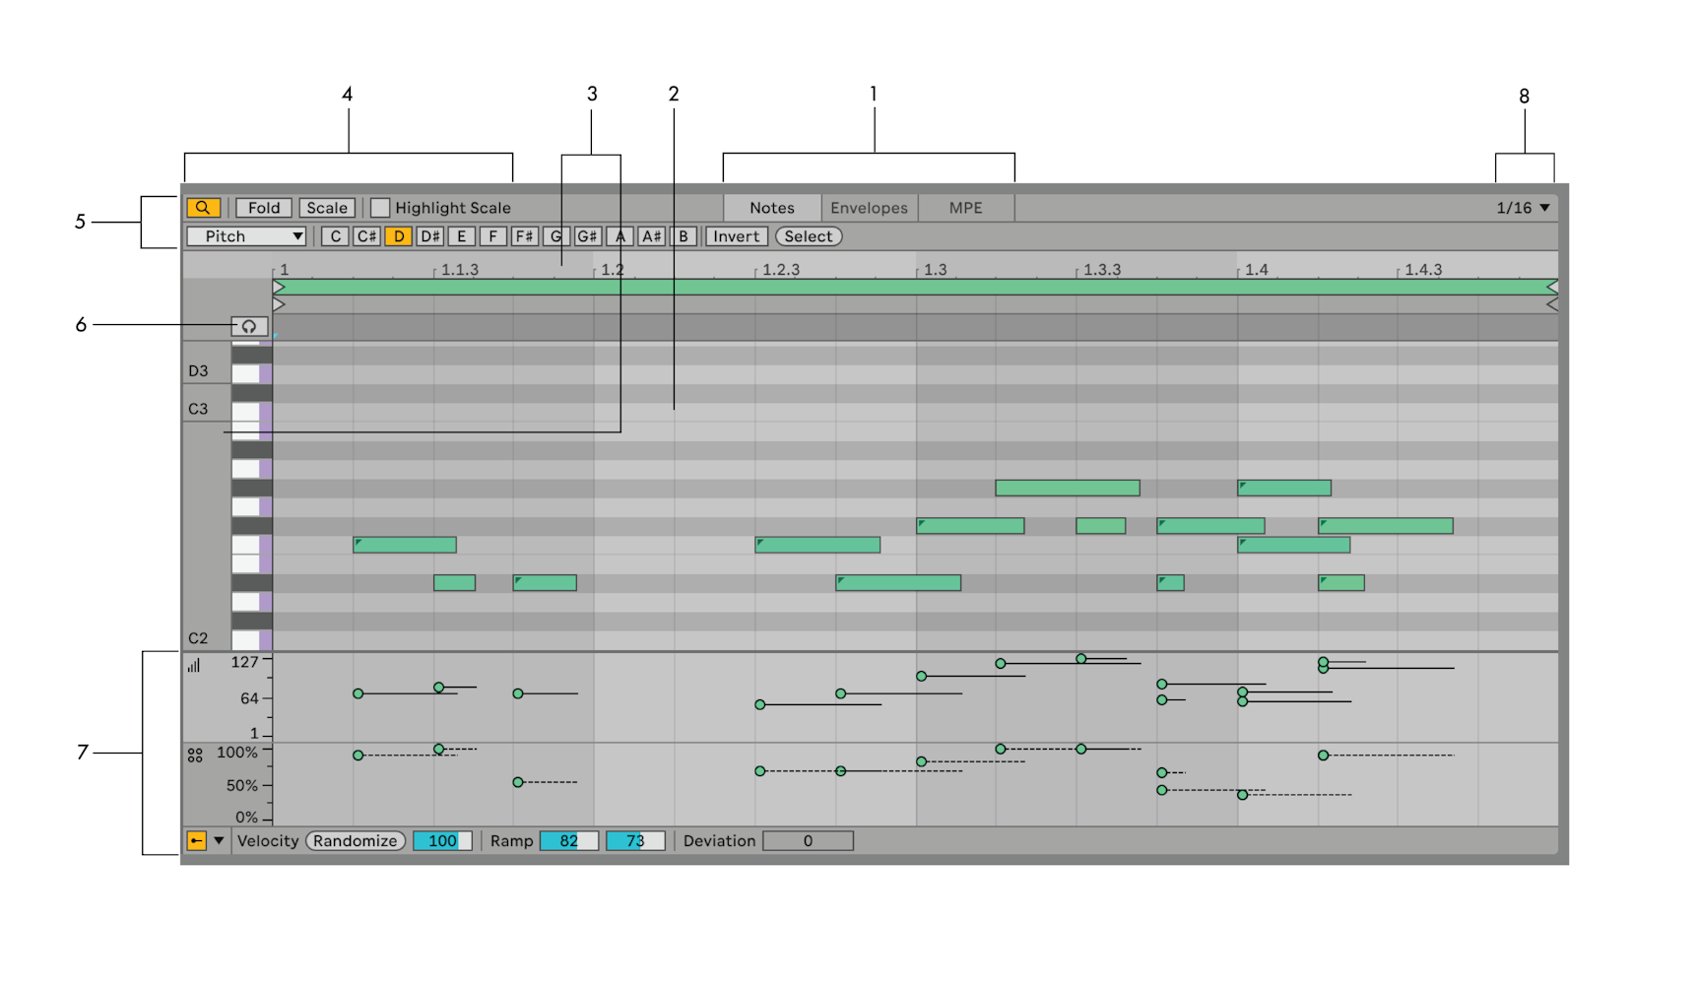Click the Randomize velocity button
The image size is (1694, 987).
coord(355,840)
